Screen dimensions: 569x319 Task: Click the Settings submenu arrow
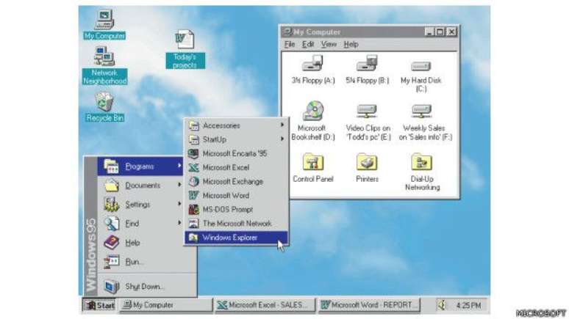(x=179, y=204)
